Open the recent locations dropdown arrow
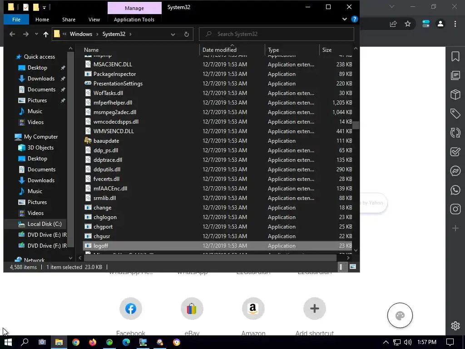Viewport: 465px width, 349px height. (x=36, y=34)
